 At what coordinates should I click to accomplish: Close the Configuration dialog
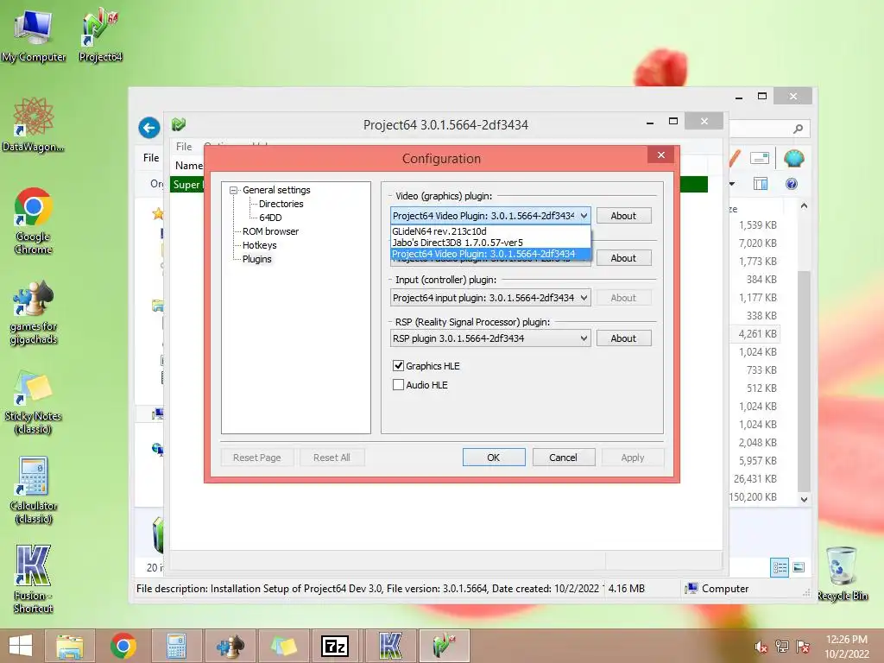click(x=660, y=155)
